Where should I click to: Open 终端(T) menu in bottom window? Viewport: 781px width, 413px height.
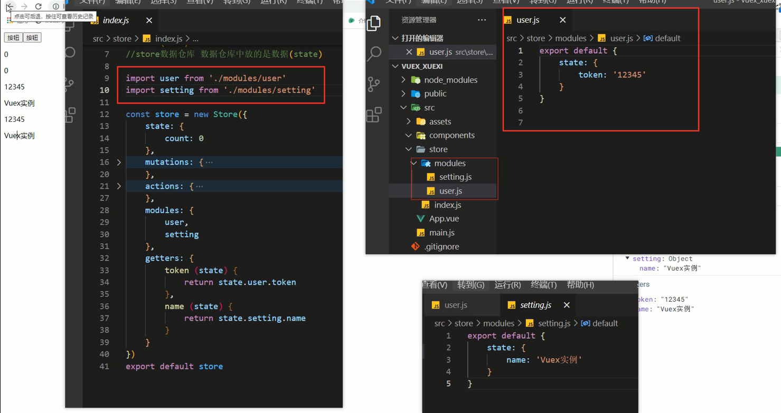pyautogui.click(x=543, y=285)
